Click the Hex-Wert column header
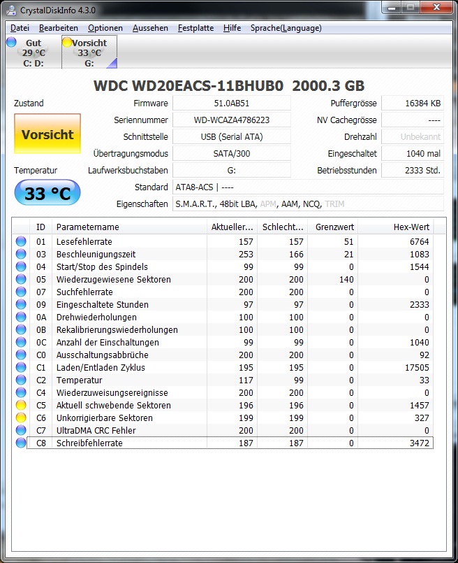 [396, 227]
